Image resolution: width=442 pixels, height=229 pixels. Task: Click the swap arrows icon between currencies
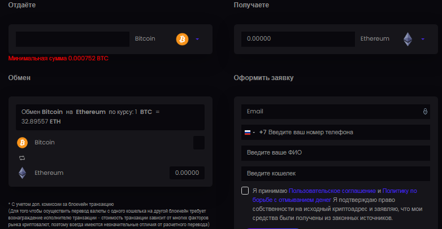click(x=22, y=158)
